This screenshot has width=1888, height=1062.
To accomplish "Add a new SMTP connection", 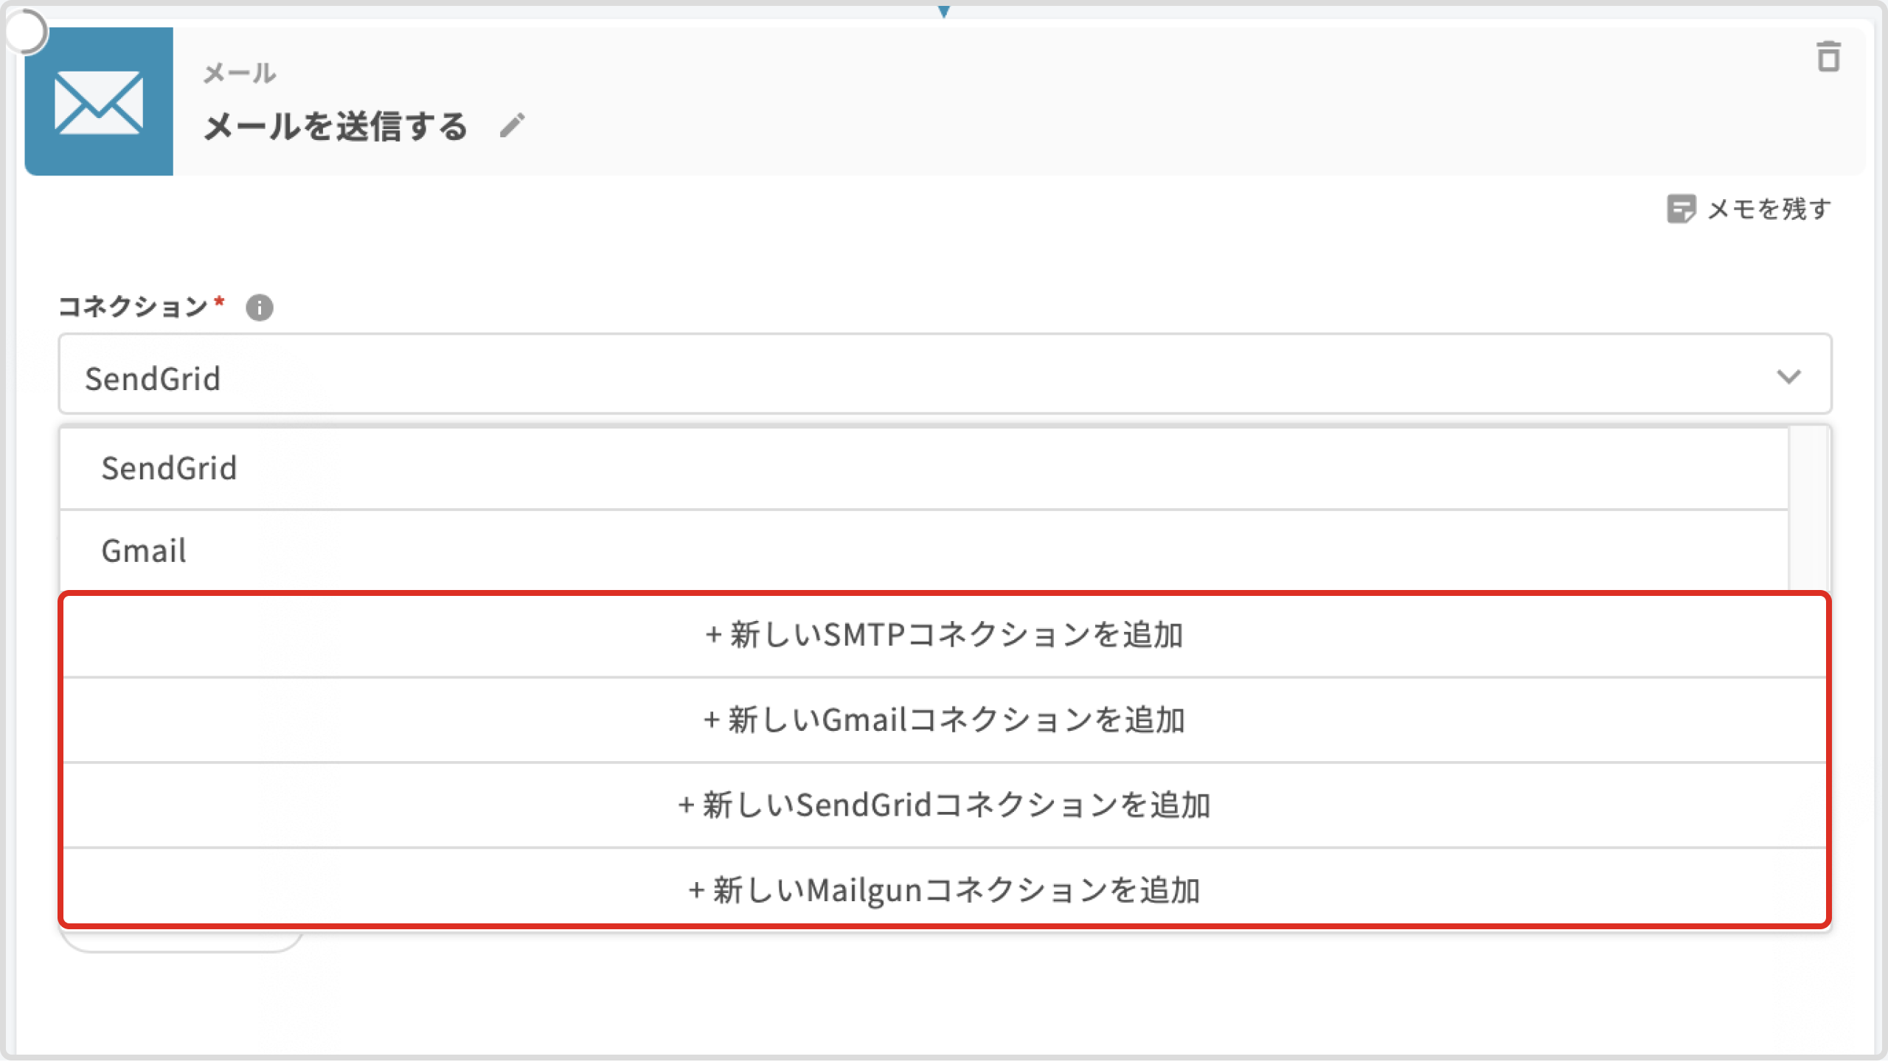I will click(x=944, y=635).
